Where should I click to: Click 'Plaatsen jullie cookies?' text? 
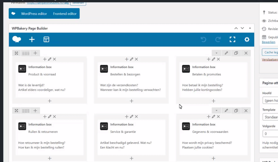pos(198,148)
